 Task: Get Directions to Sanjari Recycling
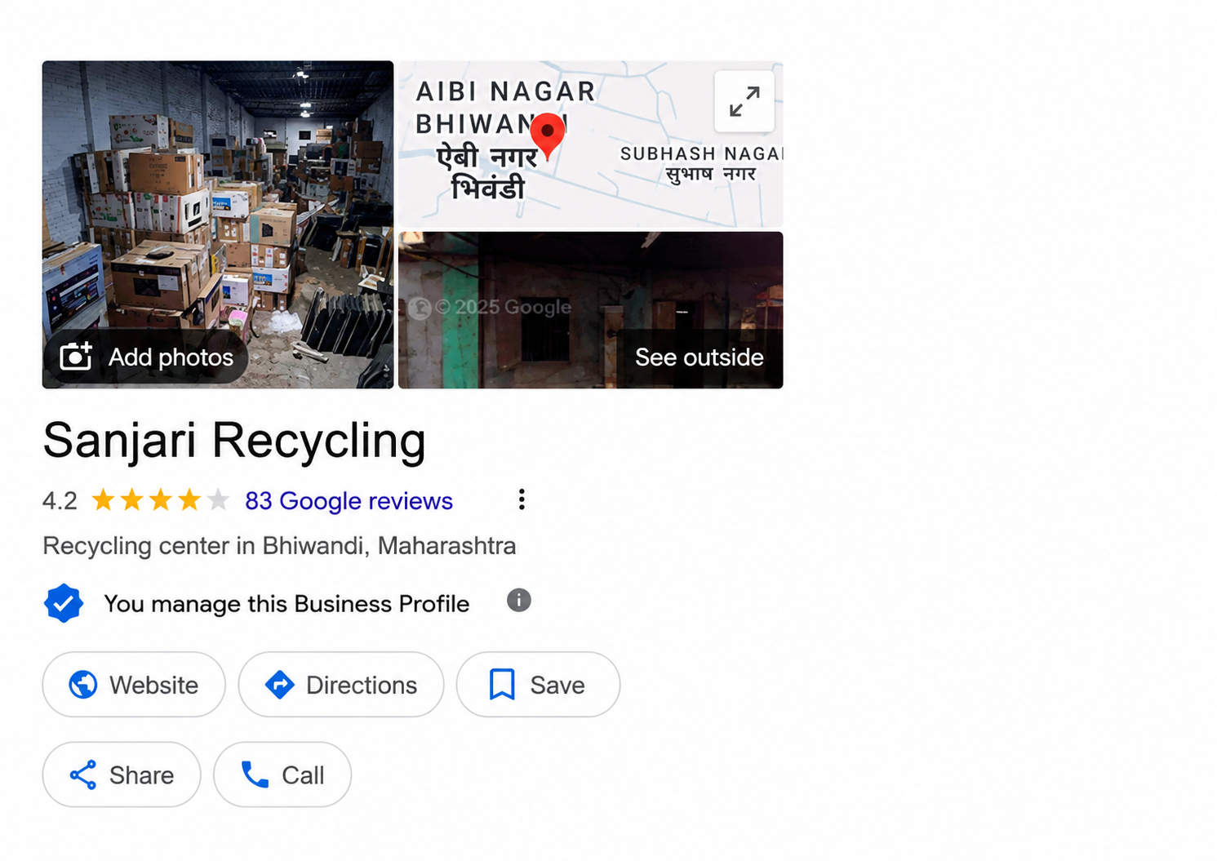341,685
